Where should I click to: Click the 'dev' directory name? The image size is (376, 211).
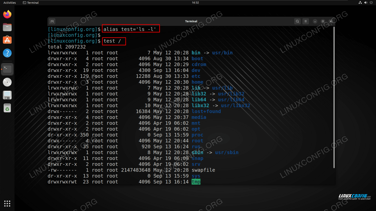(196, 70)
